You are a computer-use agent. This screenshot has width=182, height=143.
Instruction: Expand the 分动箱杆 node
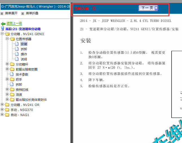point(7,64)
